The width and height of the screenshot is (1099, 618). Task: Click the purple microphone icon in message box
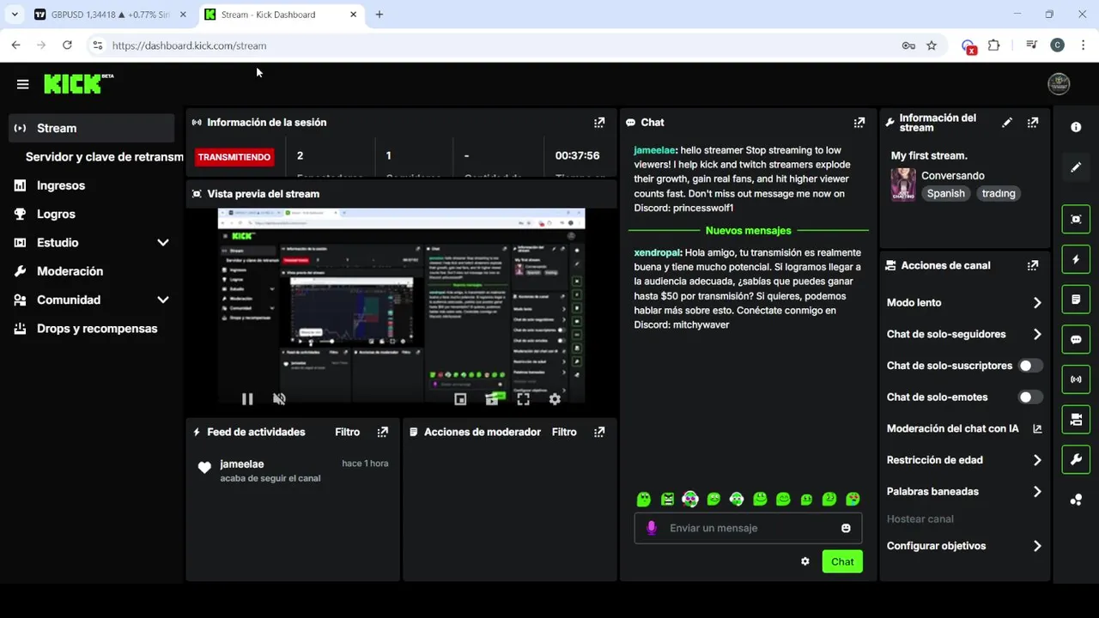coord(652,528)
